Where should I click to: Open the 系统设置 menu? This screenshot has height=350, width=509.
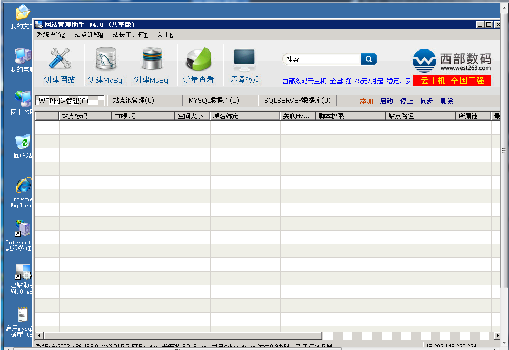tap(51, 35)
